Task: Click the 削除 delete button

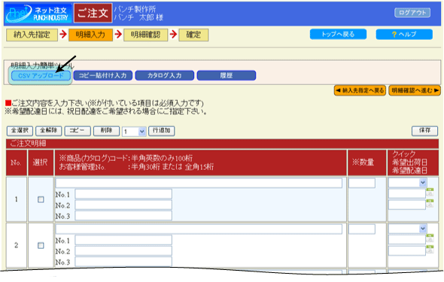Action: (x=106, y=131)
